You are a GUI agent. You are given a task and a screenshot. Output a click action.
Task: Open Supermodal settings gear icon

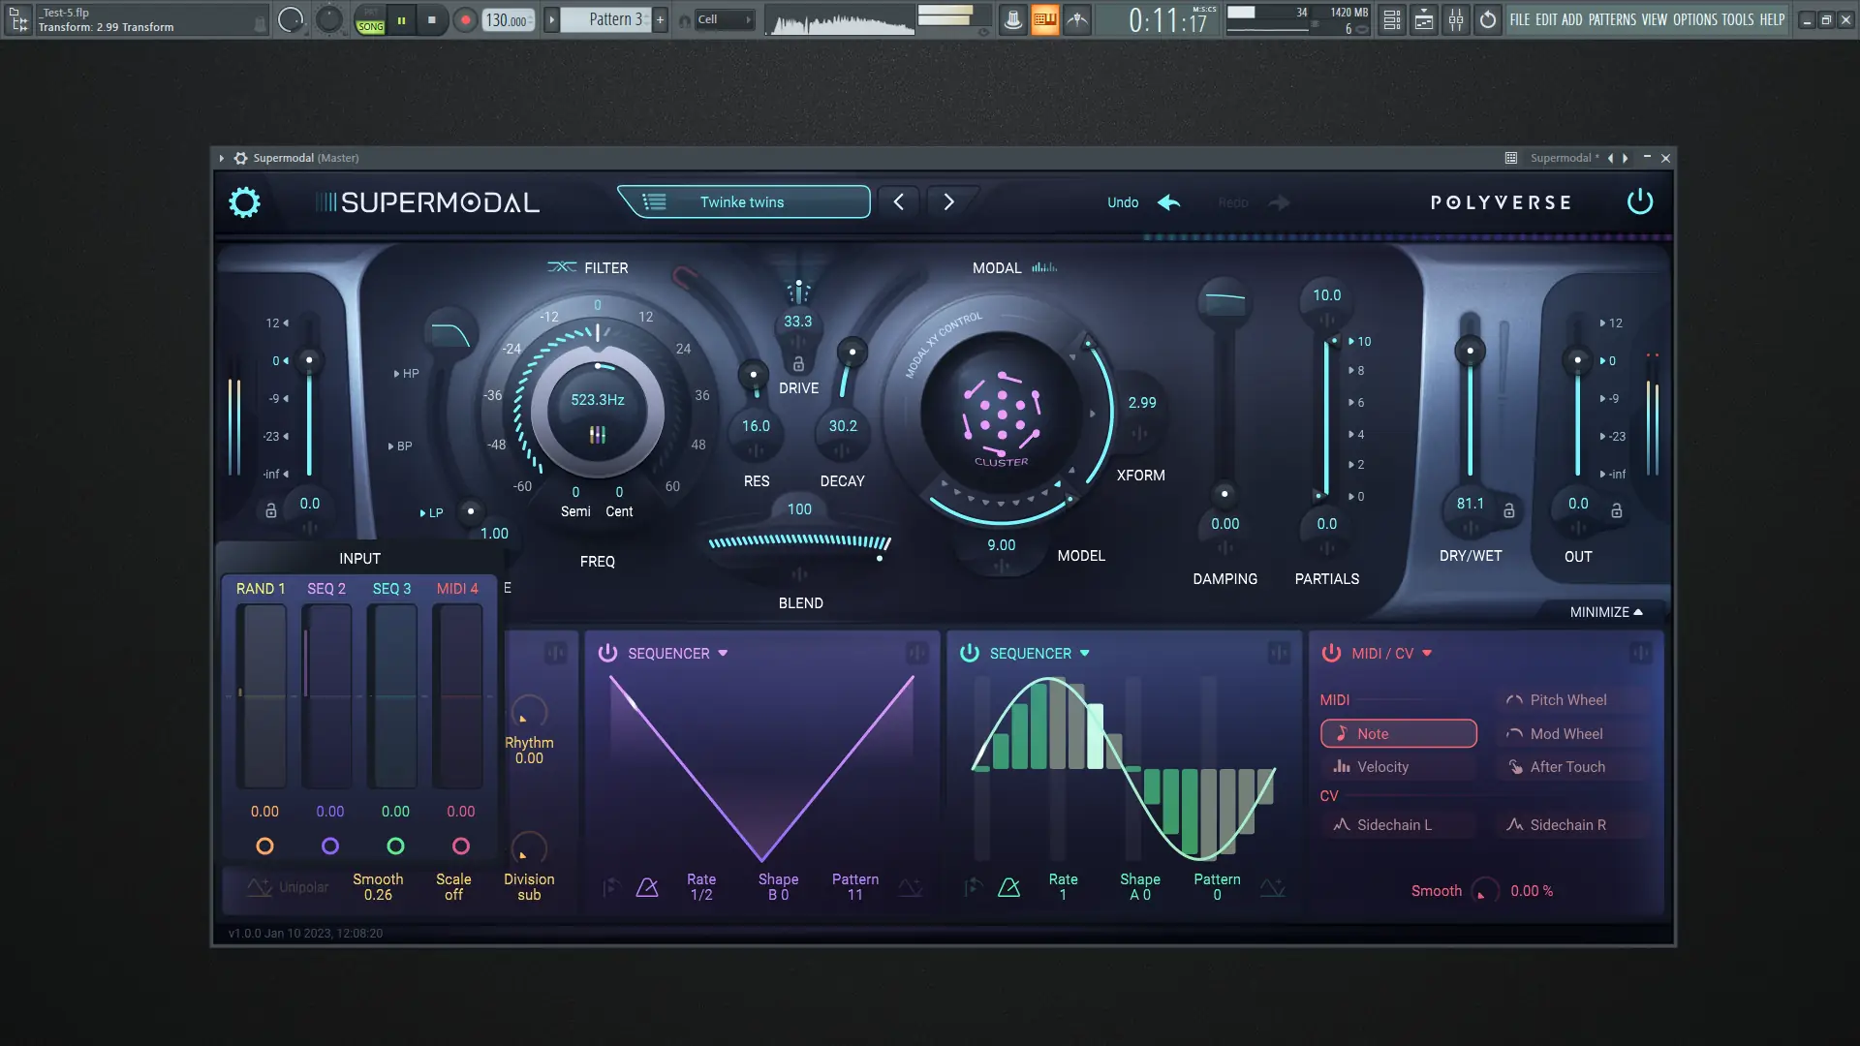[244, 202]
